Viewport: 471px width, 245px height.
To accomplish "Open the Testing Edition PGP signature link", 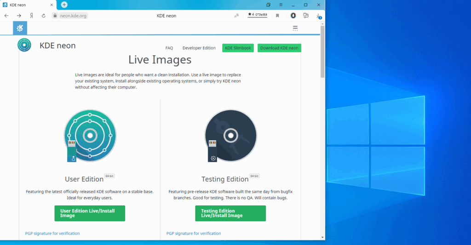I will coord(194,234).
